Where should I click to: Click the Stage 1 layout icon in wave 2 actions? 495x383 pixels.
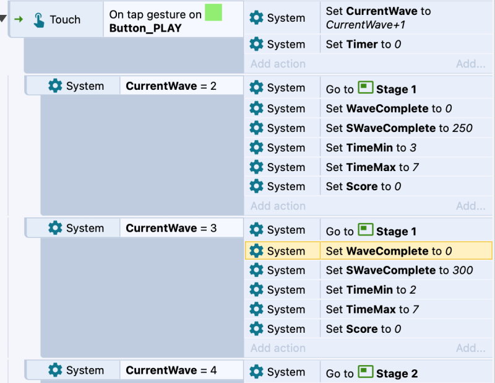(366, 87)
